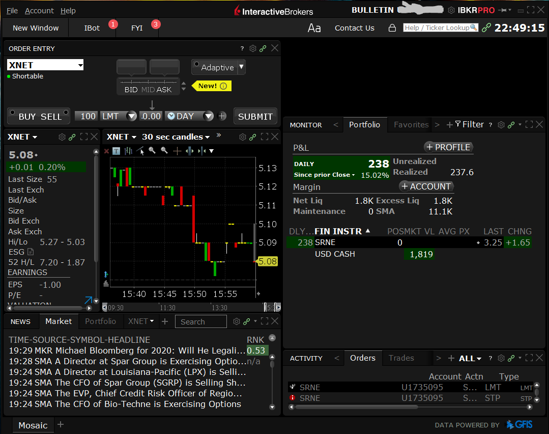
Task: Open Order Entry panel settings gear
Action: 253,48
